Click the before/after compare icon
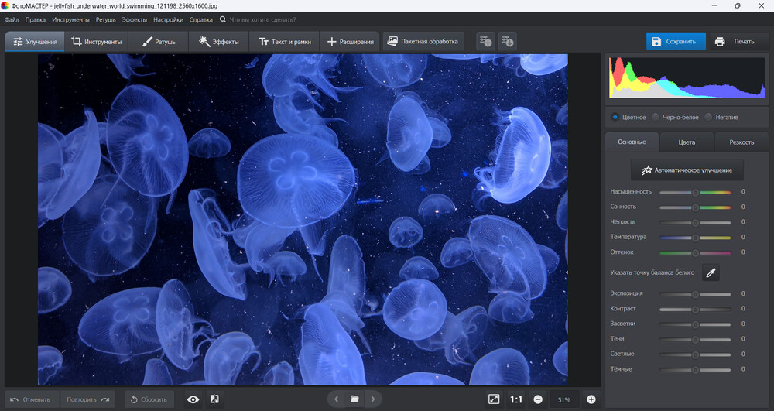This screenshot has width=774, height=411. (x=214, y=399)
